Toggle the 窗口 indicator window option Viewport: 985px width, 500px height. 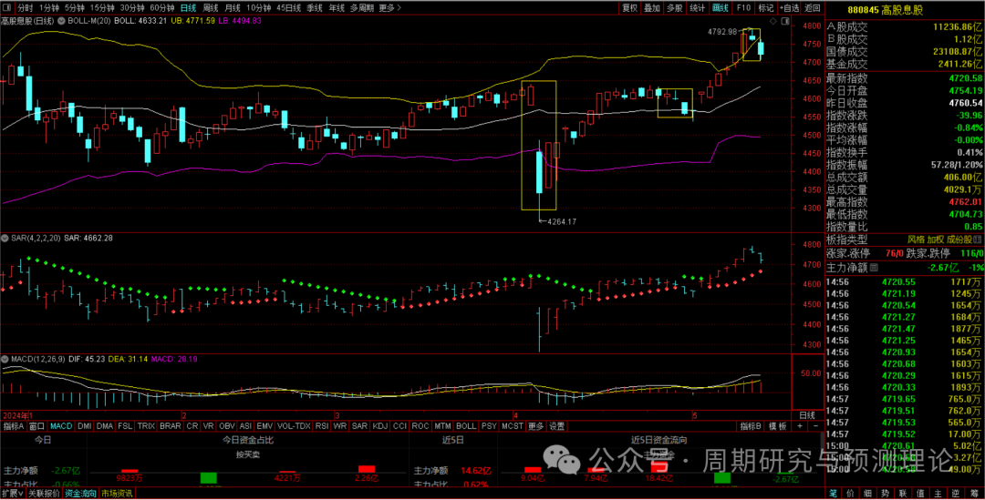(x=36, y=426)
